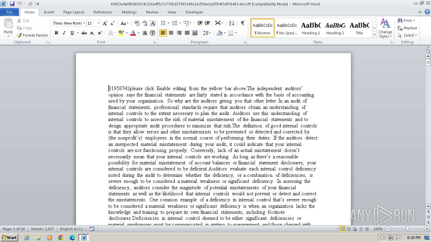The image size is (431, 242).
Task: Click the Character Border icon
Action: (x=153, y=23)
